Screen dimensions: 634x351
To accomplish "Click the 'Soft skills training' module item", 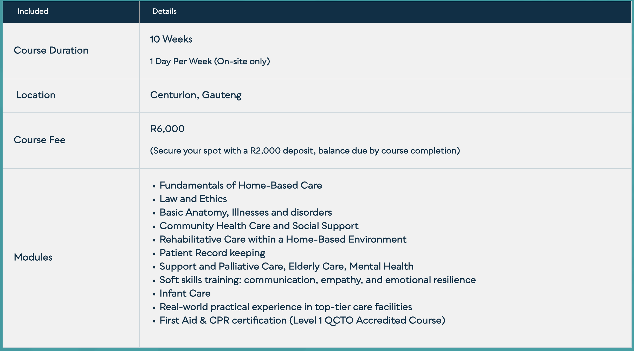I will pos(318,280).
